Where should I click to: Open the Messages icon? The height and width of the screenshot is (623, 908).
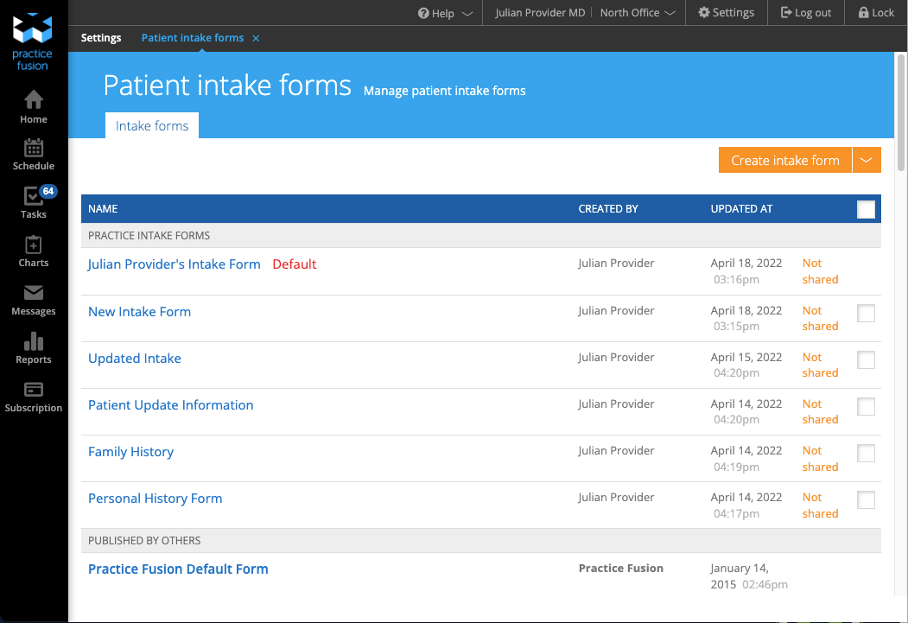[33, 297]
